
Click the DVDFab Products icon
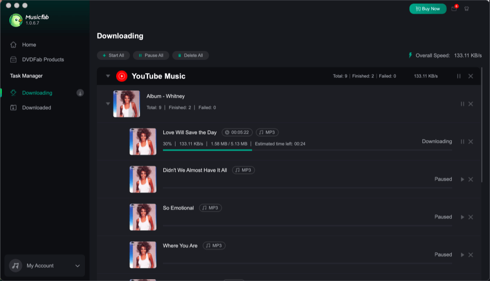14,60
